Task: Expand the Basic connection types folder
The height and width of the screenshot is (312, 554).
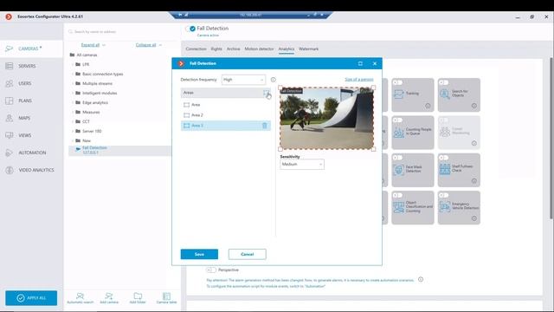Action: click(x=73, y=74)
